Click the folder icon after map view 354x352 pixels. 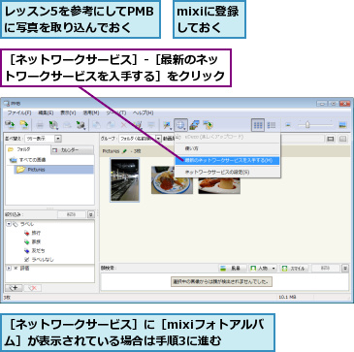tap(208, 125)
